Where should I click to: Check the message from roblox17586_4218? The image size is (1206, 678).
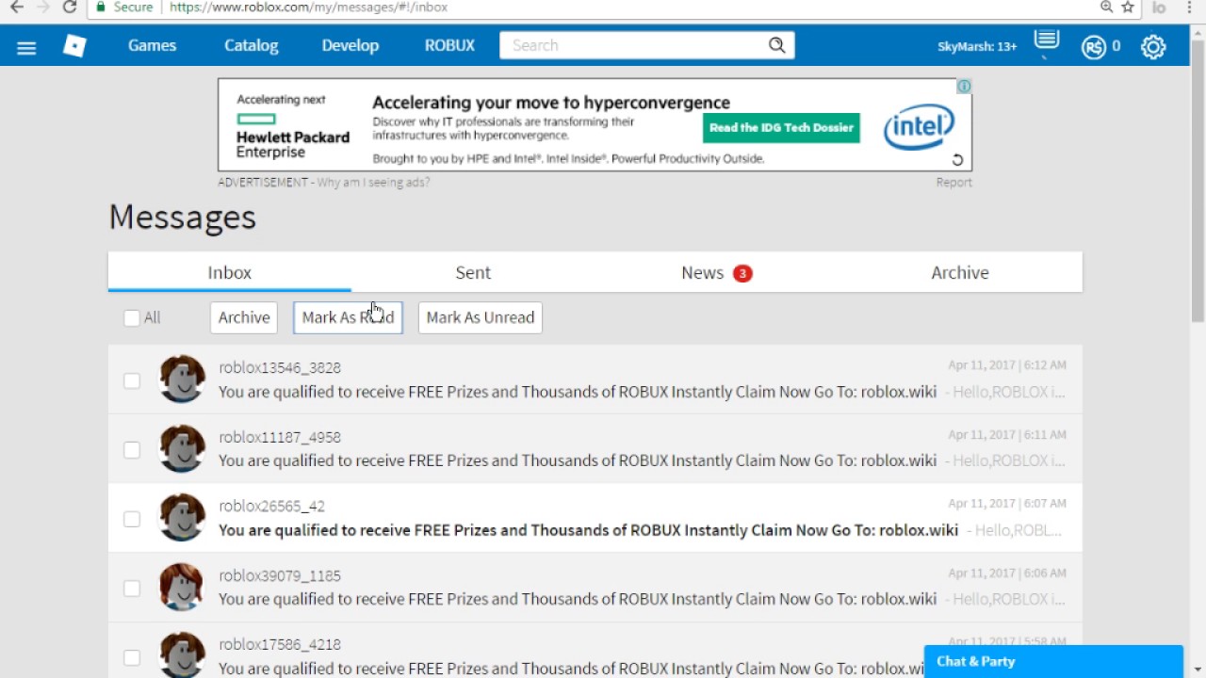click(132, 657)
